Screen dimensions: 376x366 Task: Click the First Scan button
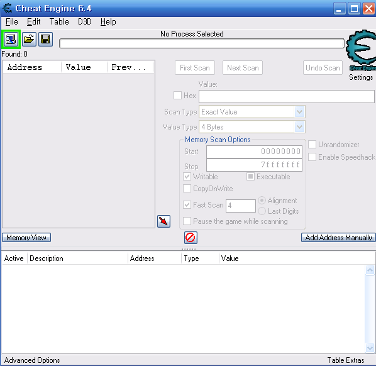(195, 68)
